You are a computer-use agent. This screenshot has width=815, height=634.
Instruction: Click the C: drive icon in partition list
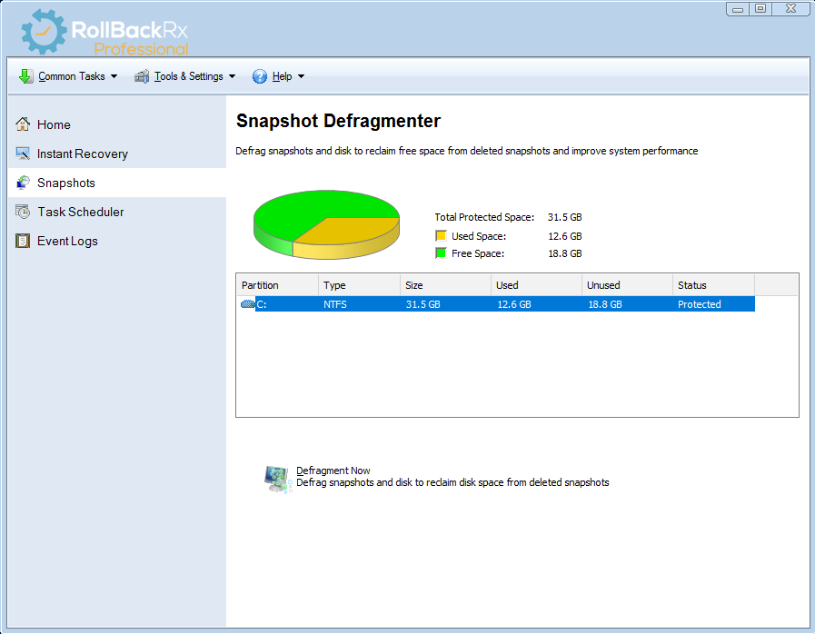coord(247,304)
